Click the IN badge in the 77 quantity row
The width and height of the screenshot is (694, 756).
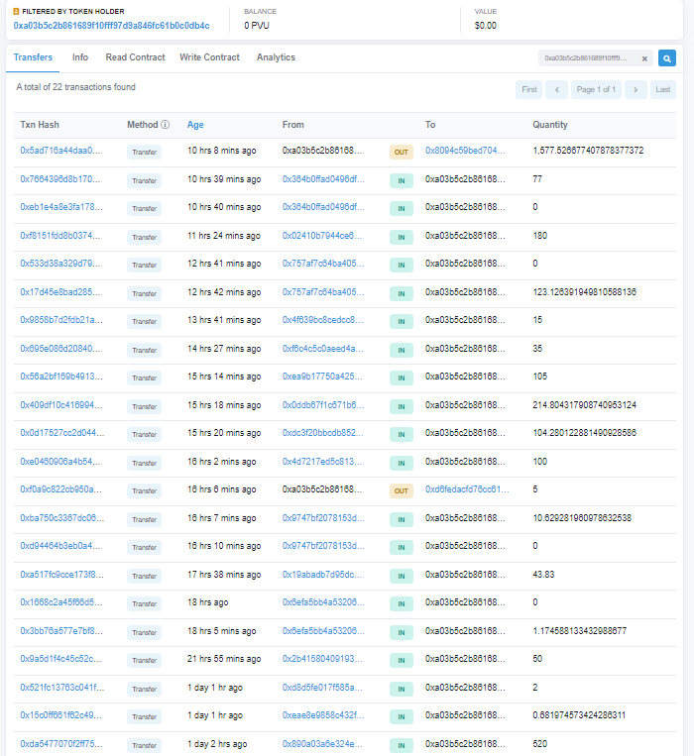point(401,179)
